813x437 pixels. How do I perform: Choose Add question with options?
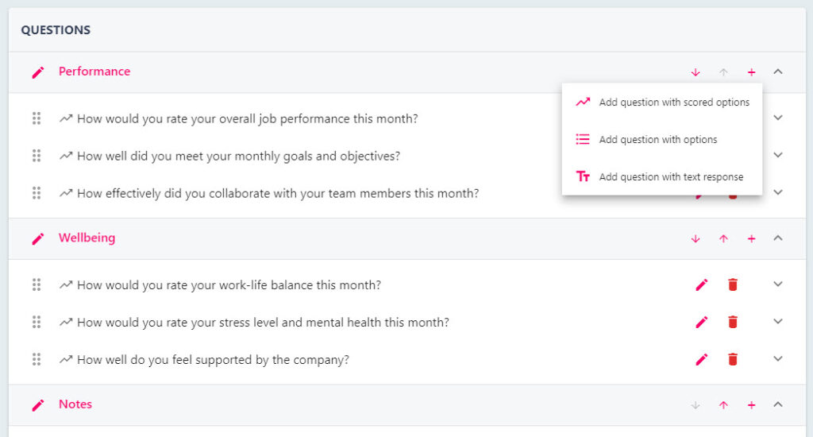pos(662,140)
